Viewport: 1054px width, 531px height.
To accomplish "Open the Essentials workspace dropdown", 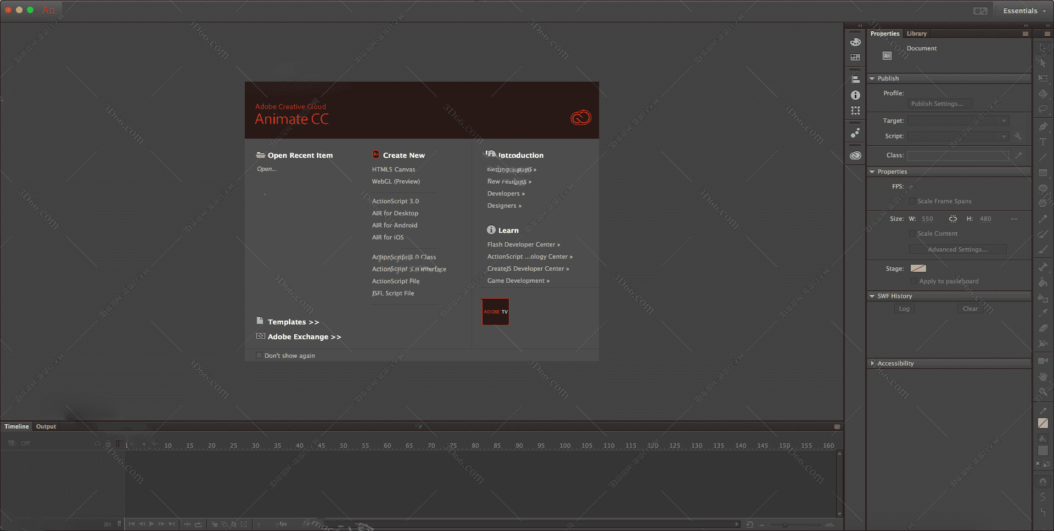I will 1024,11.
